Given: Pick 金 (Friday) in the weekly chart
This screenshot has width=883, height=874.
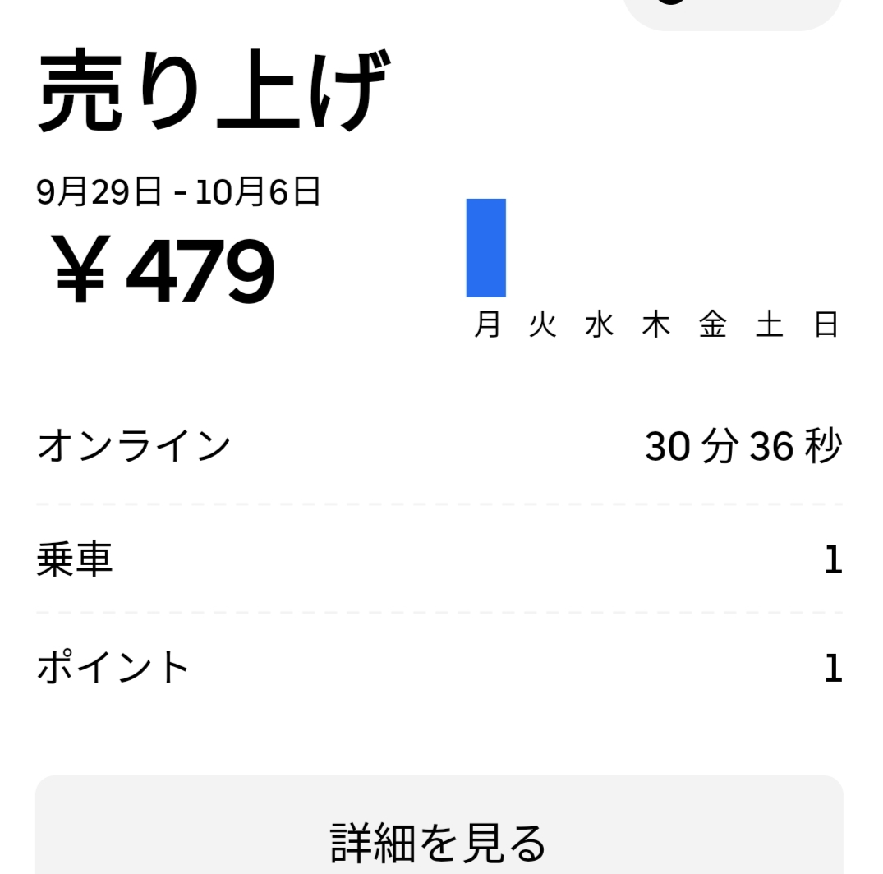Looking at the screenshot, I should pyautogui.click(x=713, y=325).
